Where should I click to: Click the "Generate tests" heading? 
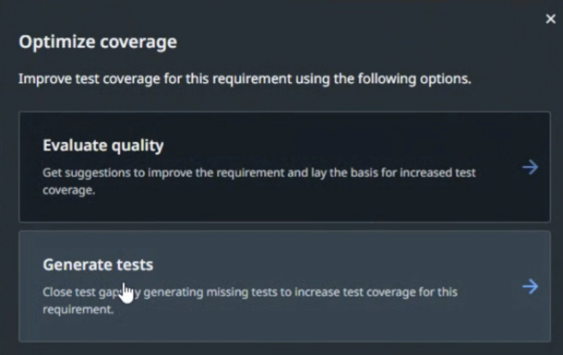coord(98,264)
